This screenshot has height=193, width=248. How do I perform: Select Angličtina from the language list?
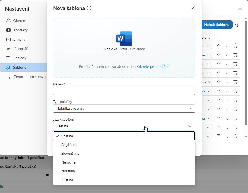click(x=69, y=145)
